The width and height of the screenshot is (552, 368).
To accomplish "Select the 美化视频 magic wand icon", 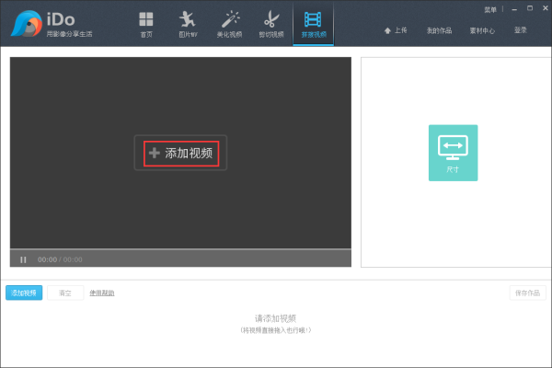I will 230,23.
